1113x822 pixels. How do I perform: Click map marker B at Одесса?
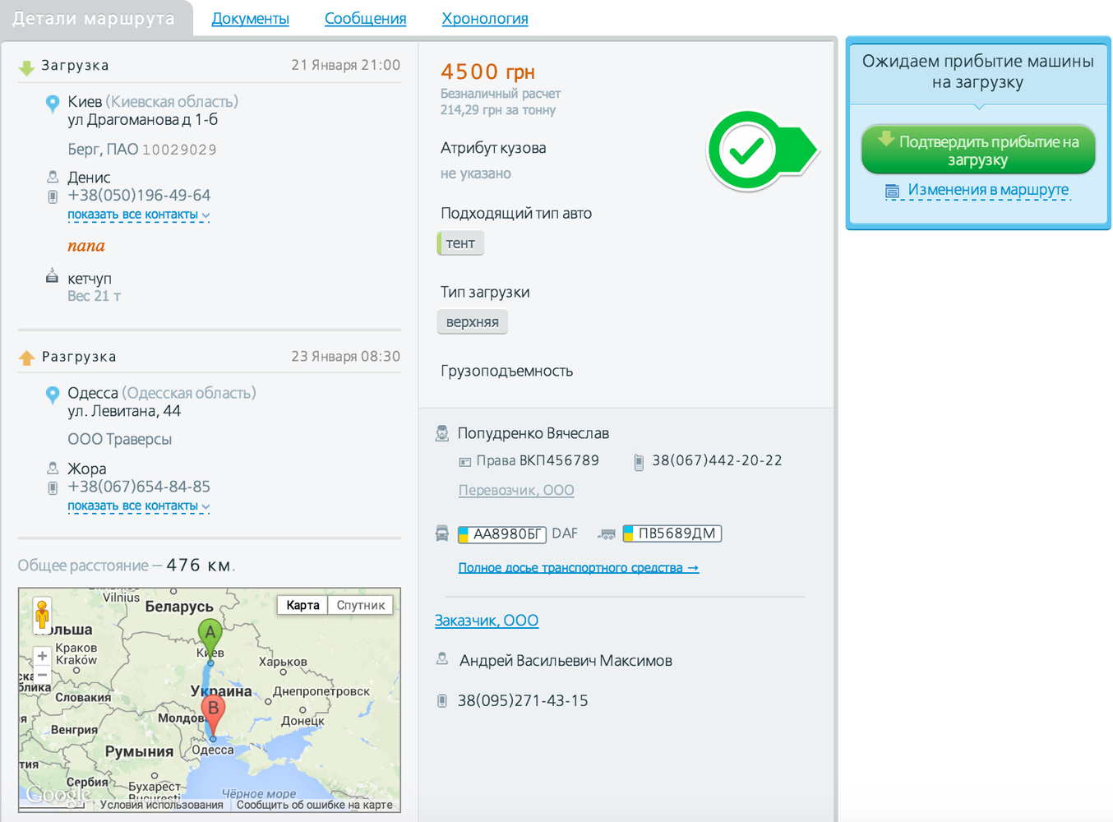point(213,715)
